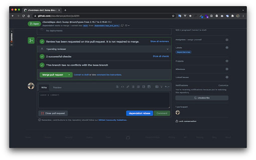This screenshot has height=160, width=256.
Task: Add a link using the chain icon
Action: 128,87
